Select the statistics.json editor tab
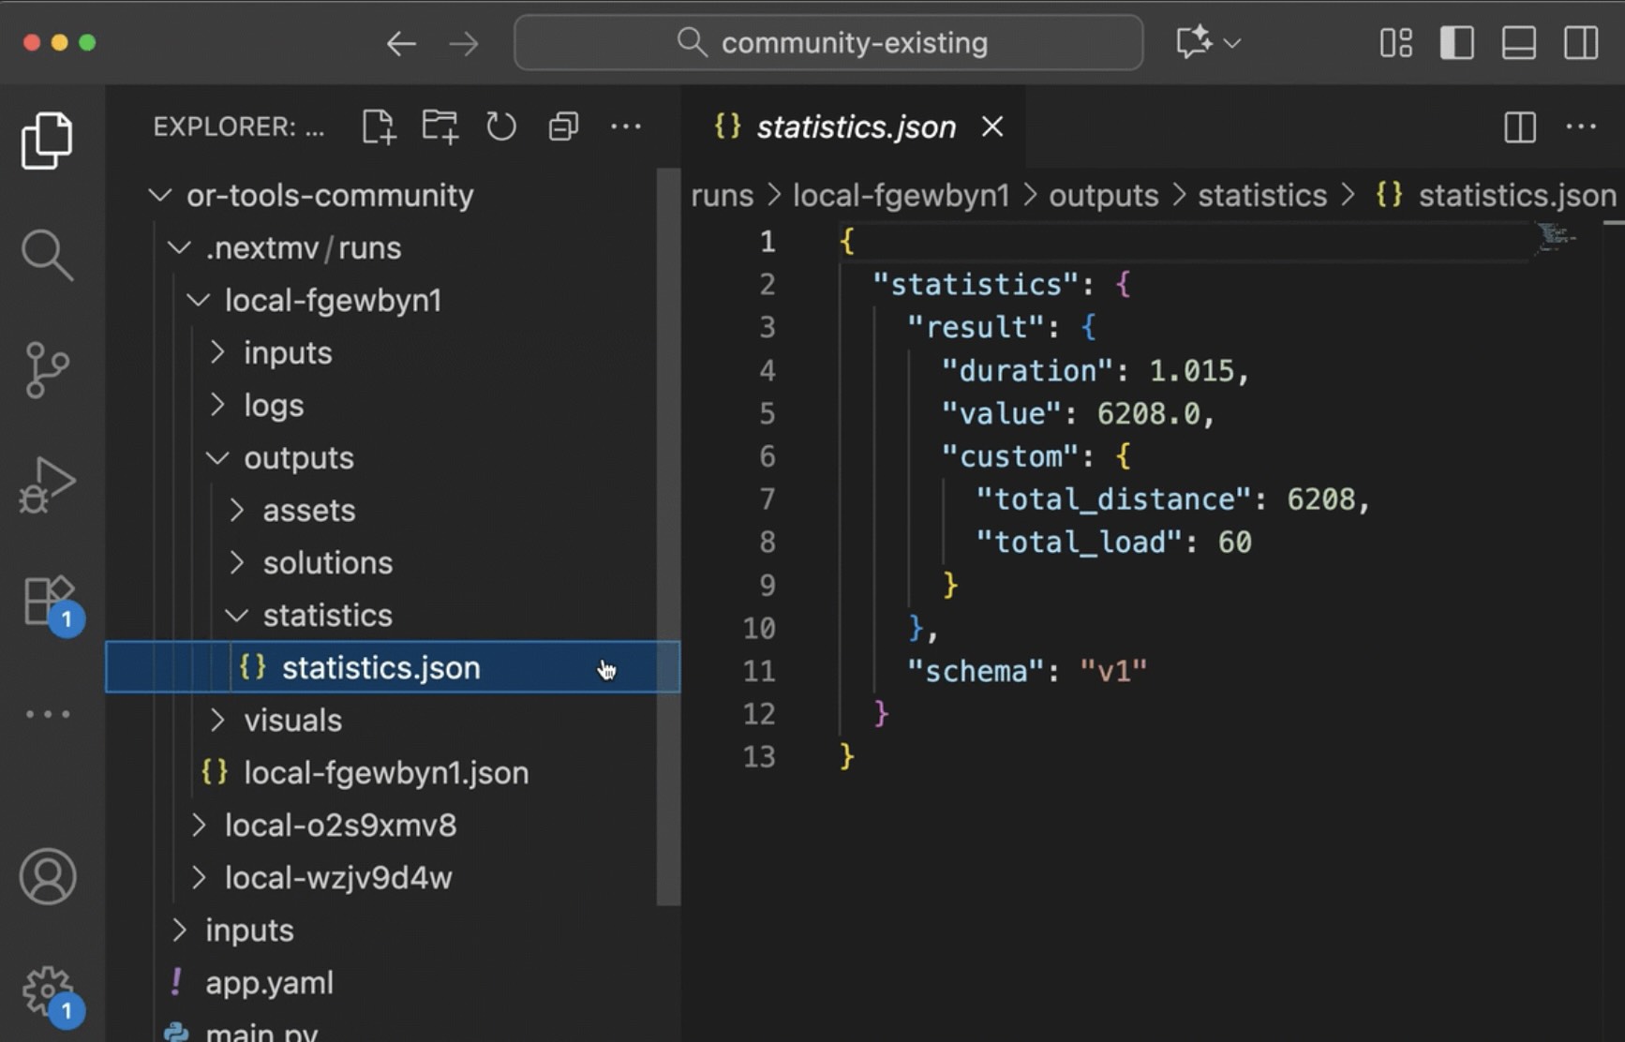Image resolution: width=1625 pixels, height=1042 pixels. (854, 127)
